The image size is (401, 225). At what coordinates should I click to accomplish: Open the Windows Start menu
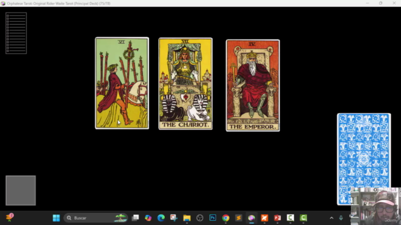click(x=56, y=218)
